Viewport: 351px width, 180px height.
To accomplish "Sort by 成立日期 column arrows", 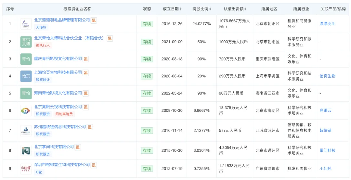I will point(180,9).
